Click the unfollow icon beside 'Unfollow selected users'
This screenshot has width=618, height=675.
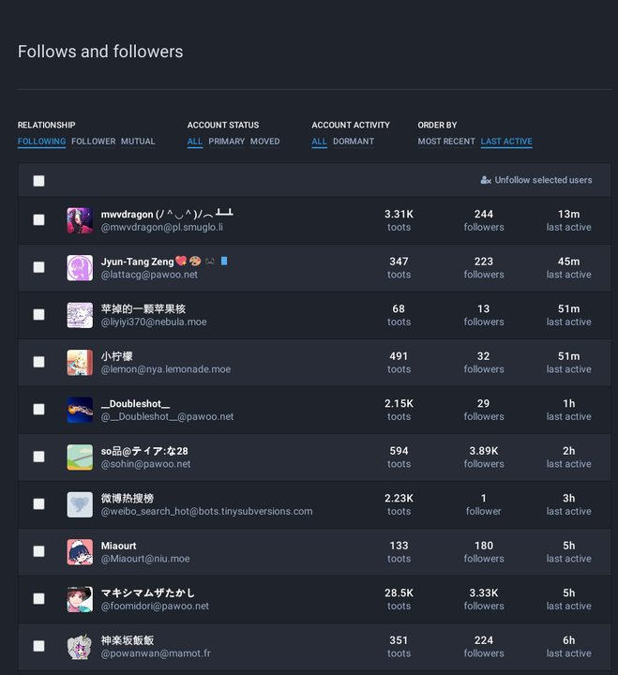486,180
